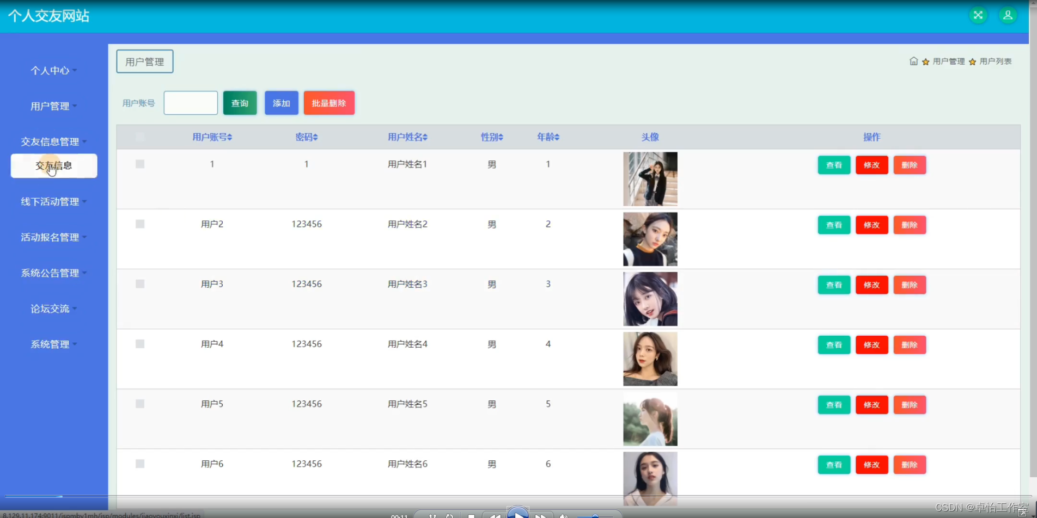Open the user profile icon in header

(1008, 15)
